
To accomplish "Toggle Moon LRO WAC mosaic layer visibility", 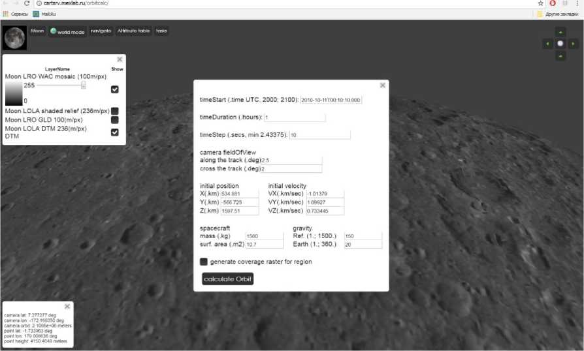I will (115, 89).
